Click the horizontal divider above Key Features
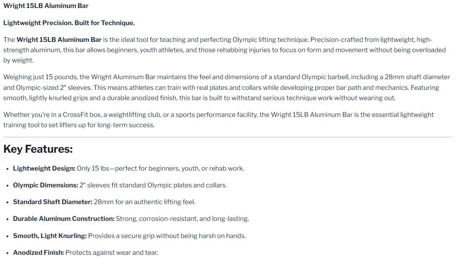This screenshot has width=456, height=259. [228, 137]
